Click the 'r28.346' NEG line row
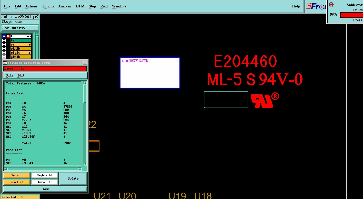The image size is (363, 199). [x=36, y=137]
